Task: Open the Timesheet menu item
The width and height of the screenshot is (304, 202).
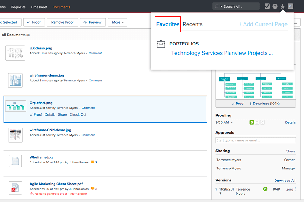Action: [x=39, y=7]
